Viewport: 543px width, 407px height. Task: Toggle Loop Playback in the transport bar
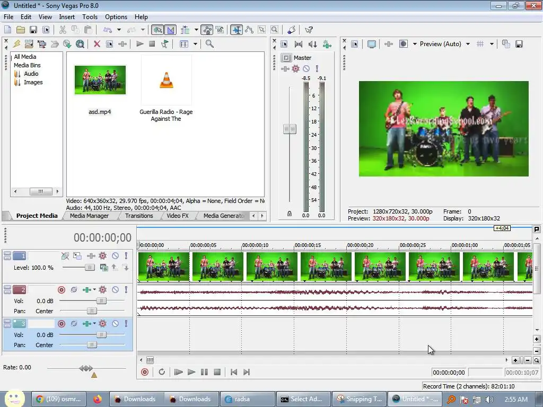tap(162, 372)
